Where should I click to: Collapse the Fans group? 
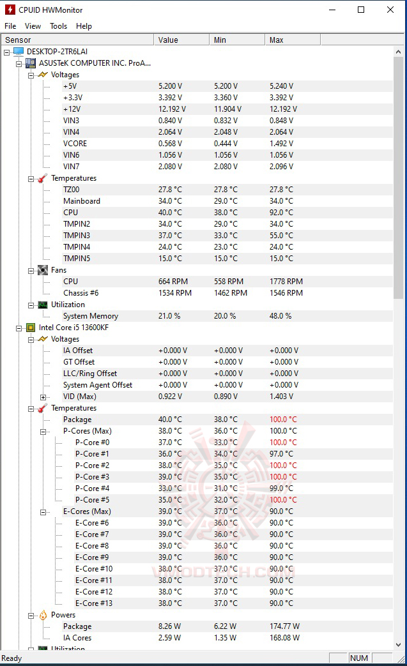(31, 271)
